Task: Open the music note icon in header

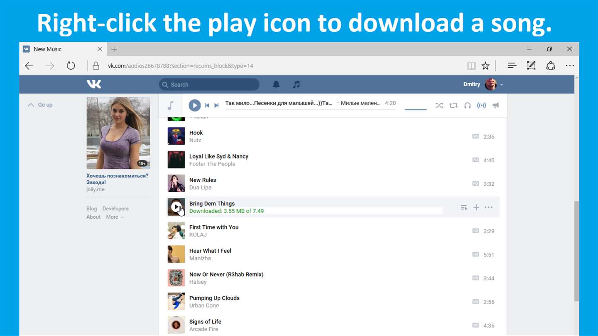Action: (296, 85)
